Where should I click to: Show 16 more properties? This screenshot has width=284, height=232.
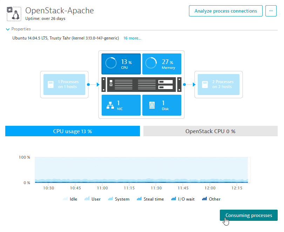[132, 38]
